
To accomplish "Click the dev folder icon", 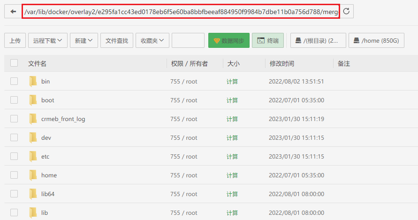I will tap(33, 137).
